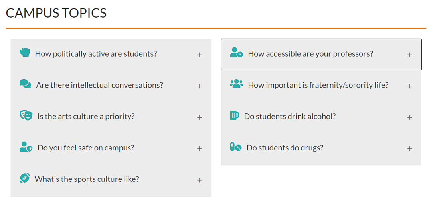This screenshot has width=431, height=199.
Task: Click the 'CAMPUS TOPICS' heading
Action: pos(56,13)
